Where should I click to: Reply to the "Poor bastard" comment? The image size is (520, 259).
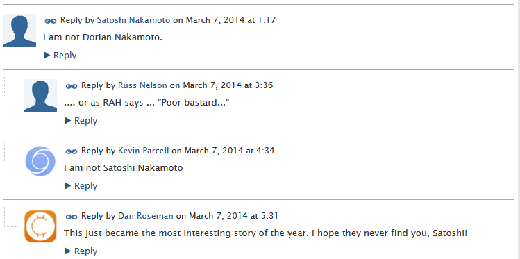(86, 121)
